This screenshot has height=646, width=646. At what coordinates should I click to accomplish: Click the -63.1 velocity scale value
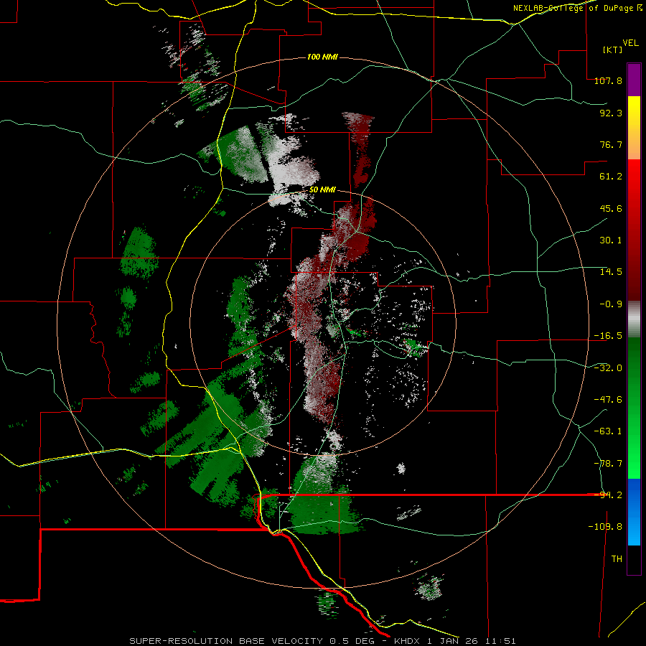pyautogui.click(x=608, y=431)
